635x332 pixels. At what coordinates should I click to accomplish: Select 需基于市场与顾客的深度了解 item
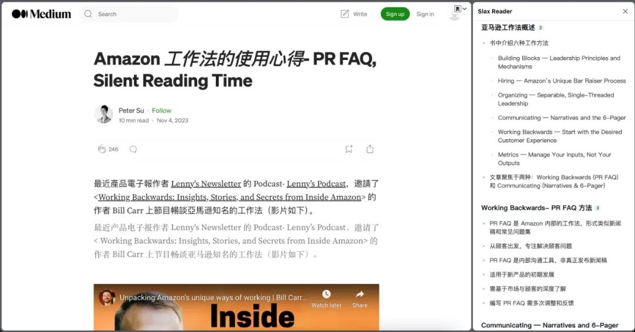pos(527,289)
